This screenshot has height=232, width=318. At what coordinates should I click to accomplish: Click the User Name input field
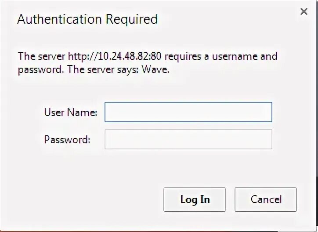pyautogui.click(x=188, y=112)
